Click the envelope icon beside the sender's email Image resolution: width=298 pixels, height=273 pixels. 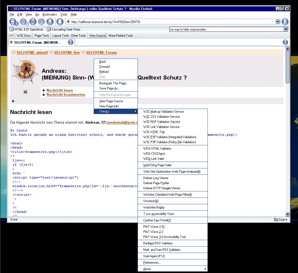pos(103,122)
